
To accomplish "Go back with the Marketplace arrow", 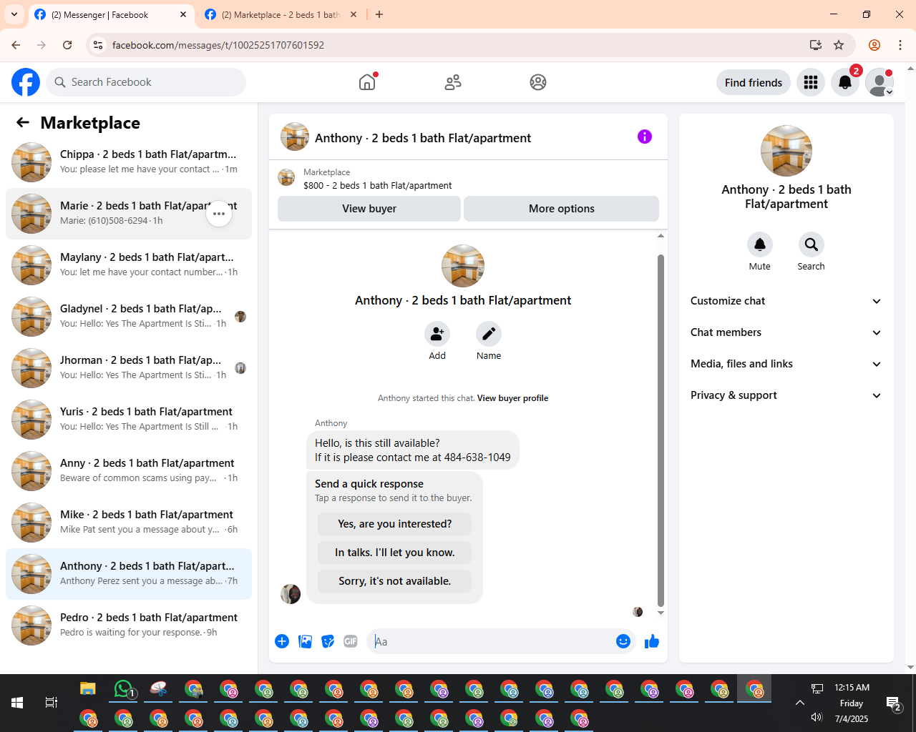I will click(x=23, y=122).
